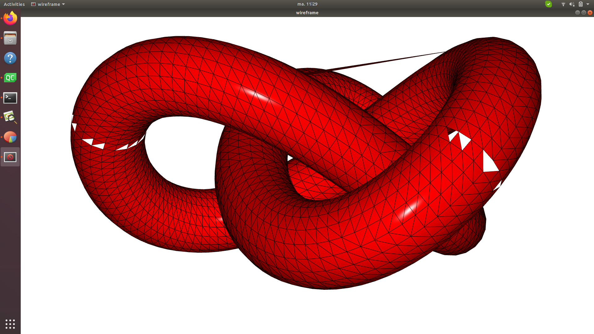Minimize the wireframe window
The height and width of the screenshot is (334, 594).
[x=577, y=13]
